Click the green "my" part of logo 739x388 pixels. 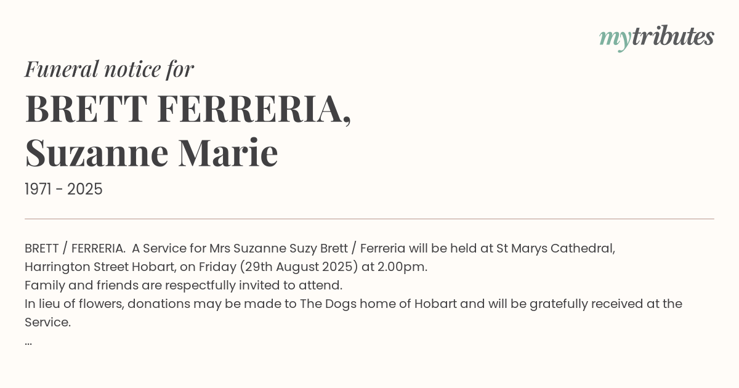pyautogui.click(x=615, y=38)
